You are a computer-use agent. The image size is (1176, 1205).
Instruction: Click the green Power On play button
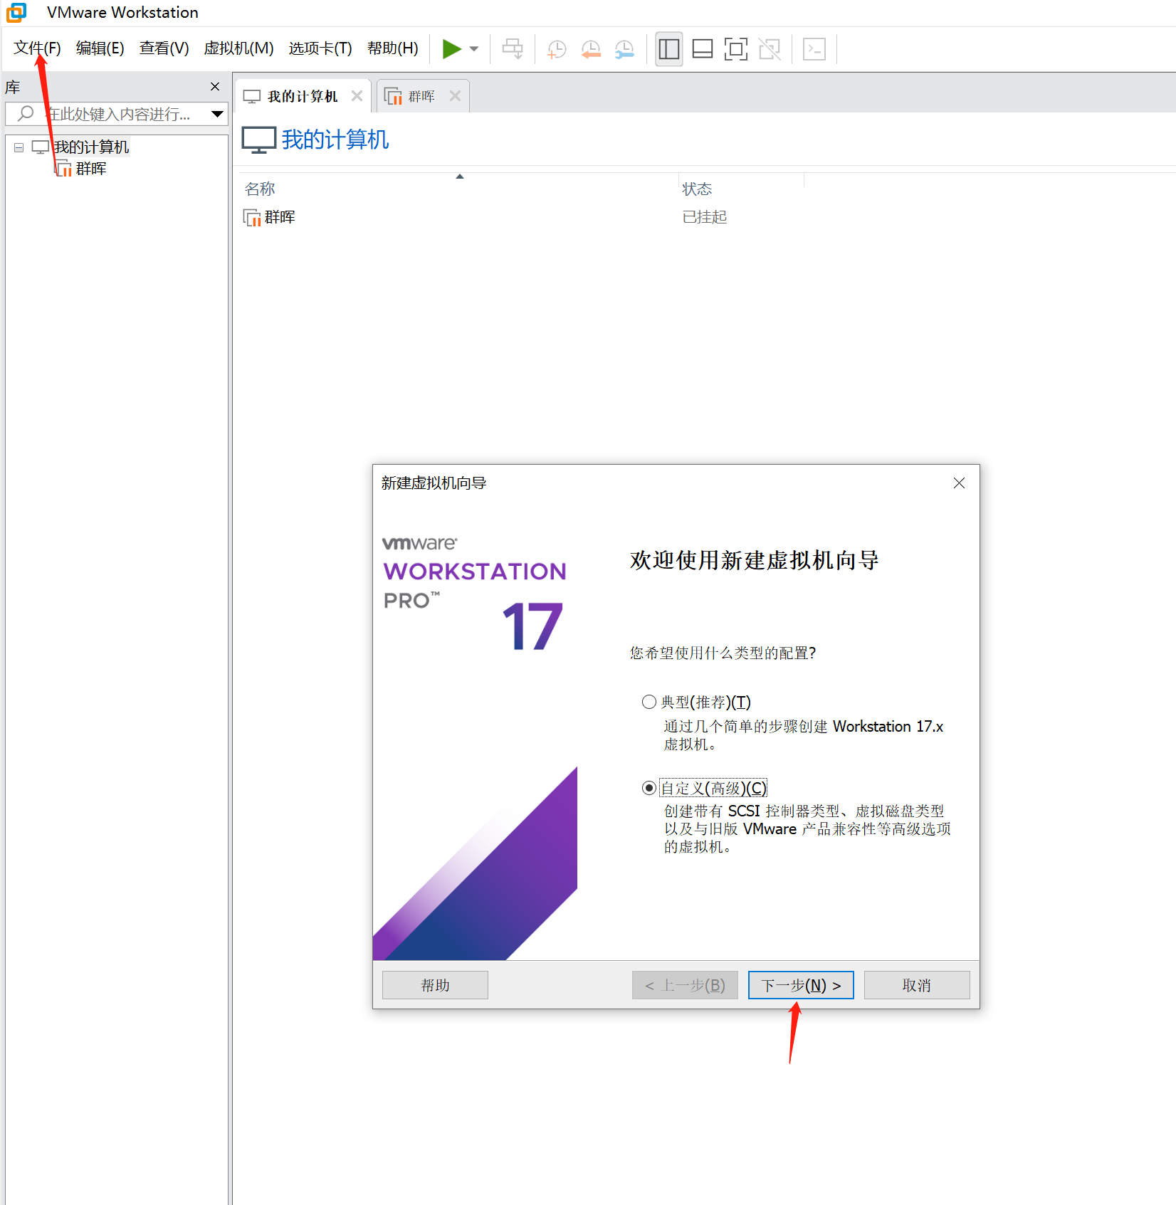(451, 49)
